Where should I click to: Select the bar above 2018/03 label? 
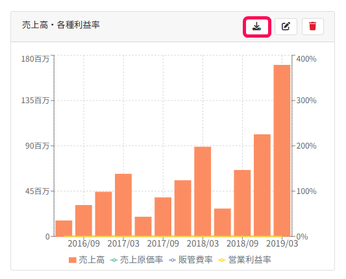203,191
